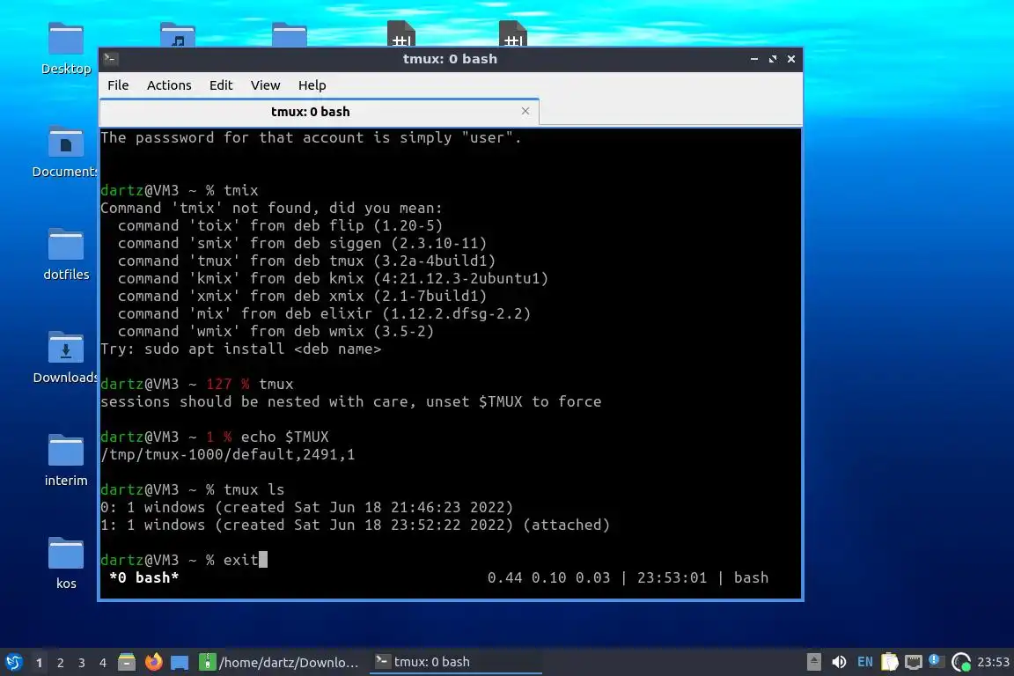Open the network connection tray icon

coord(913,662)
